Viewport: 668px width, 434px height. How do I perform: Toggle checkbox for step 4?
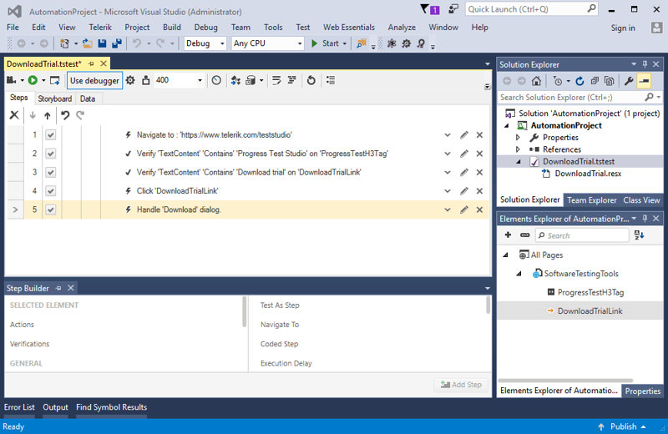point(51,191)
